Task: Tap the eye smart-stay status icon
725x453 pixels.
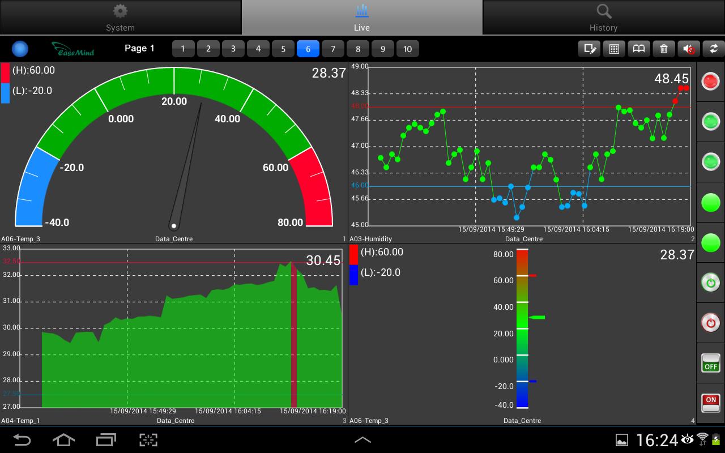Action: [x=687, y=439]
